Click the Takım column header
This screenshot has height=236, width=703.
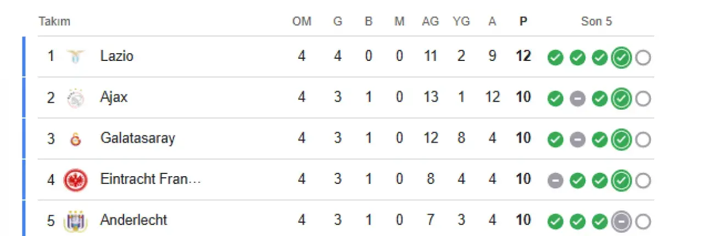click(54, 22)
